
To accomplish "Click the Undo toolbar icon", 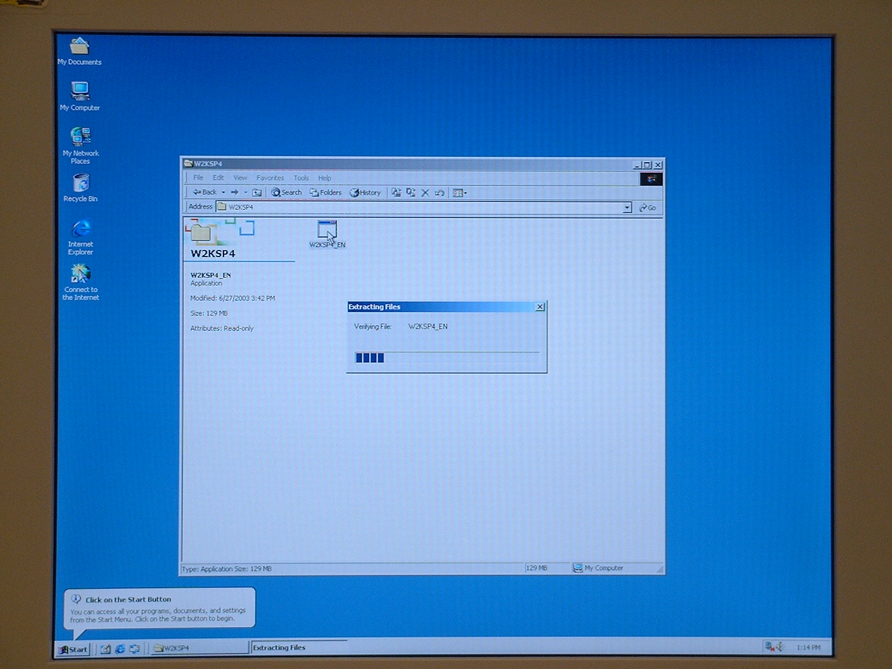I will pos(439,193).
